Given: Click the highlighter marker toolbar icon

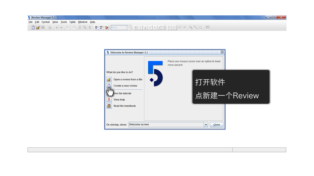Looking at the screenshot, I should pyautogui.click(x=160, y=27).
